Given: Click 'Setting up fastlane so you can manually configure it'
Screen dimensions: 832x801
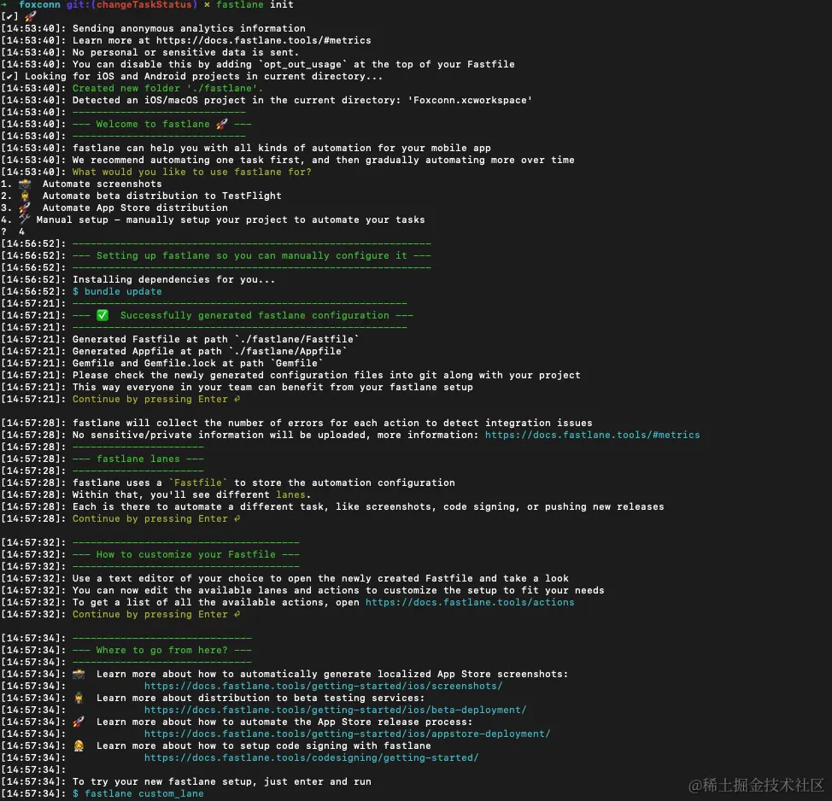Looking at the screenshot, I should [251, 255].
